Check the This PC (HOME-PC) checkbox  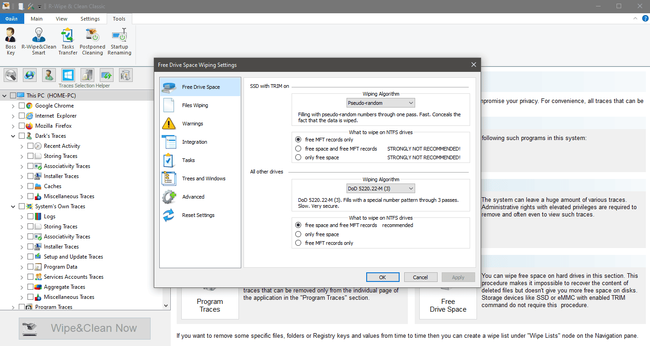13,96
